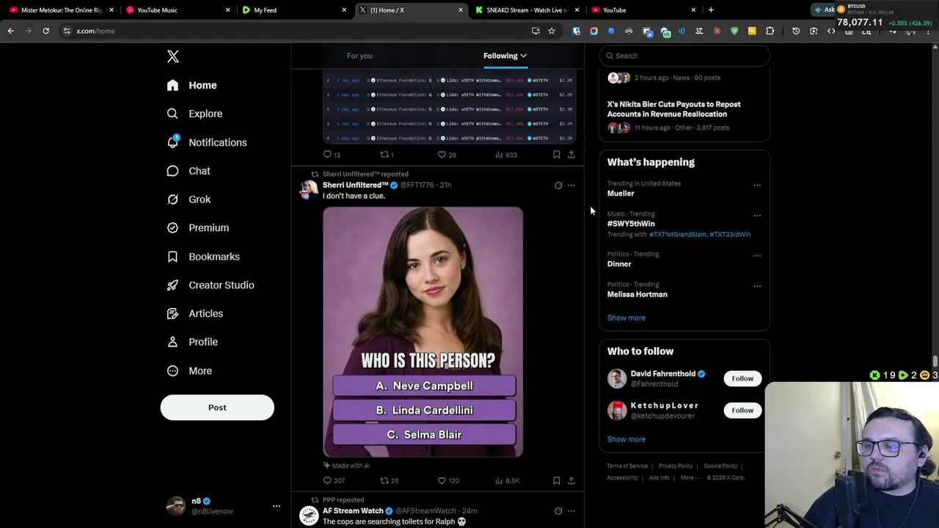Open Grok from the sidebar
The width and height of the screenshot is (939, 528).
[189, 199]
